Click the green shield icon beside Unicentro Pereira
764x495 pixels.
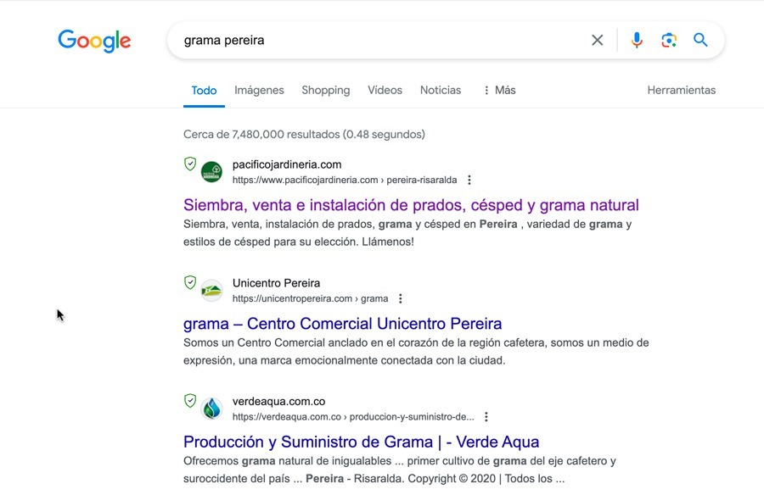[190, 282]
